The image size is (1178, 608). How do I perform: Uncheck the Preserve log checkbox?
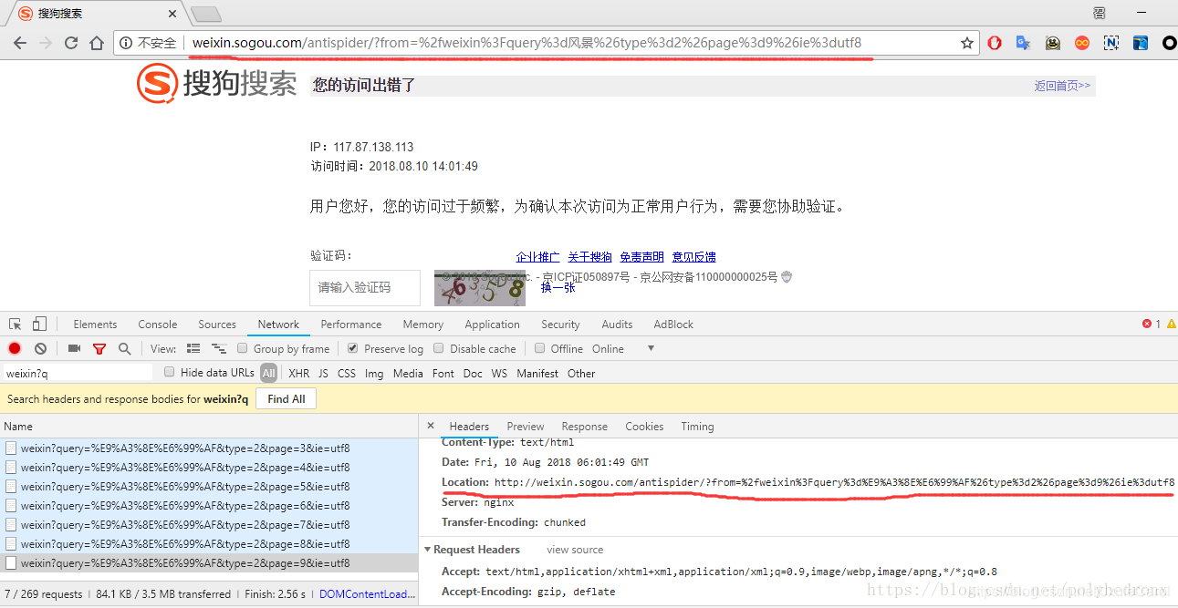352,348
